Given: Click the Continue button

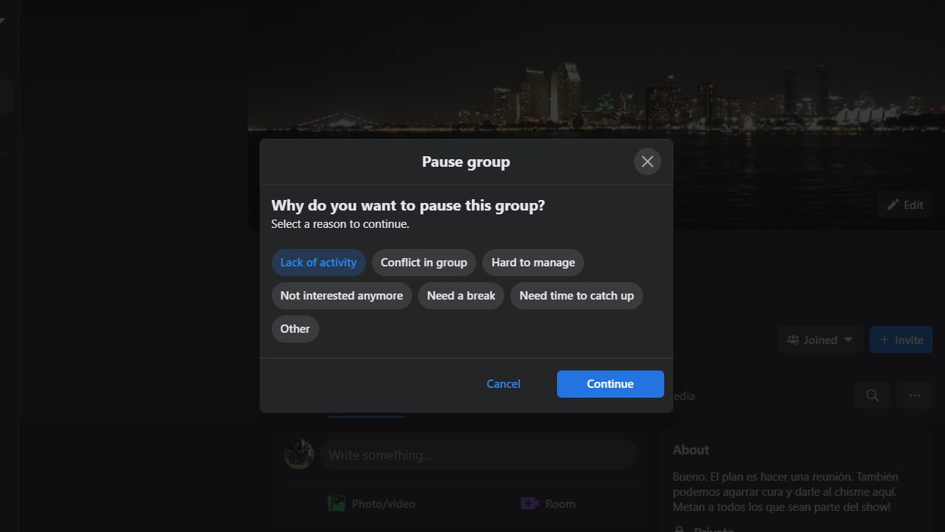Looking at the screenshot, I should coord(611,384).
